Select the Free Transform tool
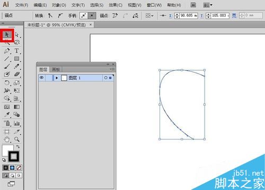Viewport: 265px width, 190px height. click(x=17, y=91)
